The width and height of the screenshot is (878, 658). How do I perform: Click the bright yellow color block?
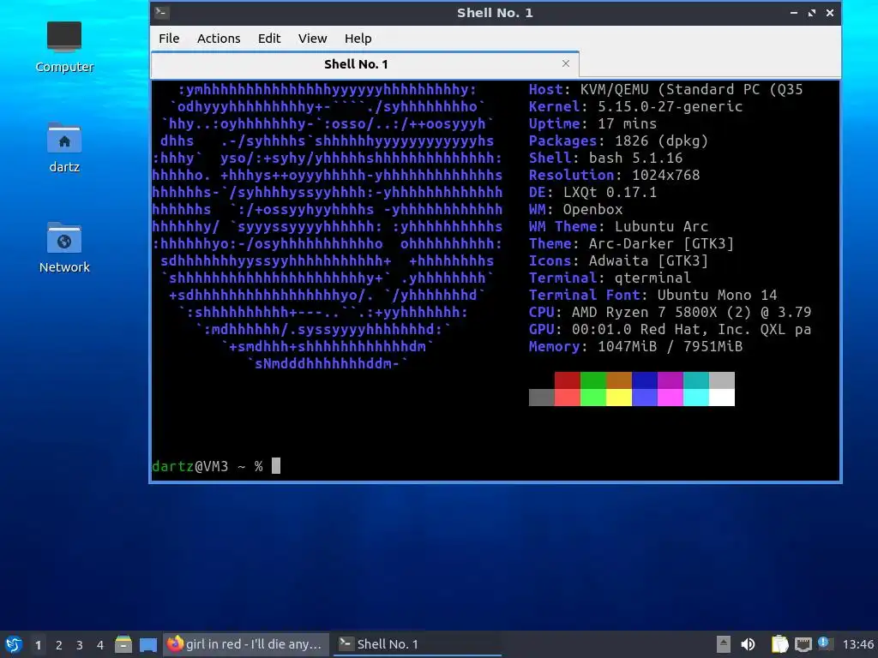tap(619, 398)
